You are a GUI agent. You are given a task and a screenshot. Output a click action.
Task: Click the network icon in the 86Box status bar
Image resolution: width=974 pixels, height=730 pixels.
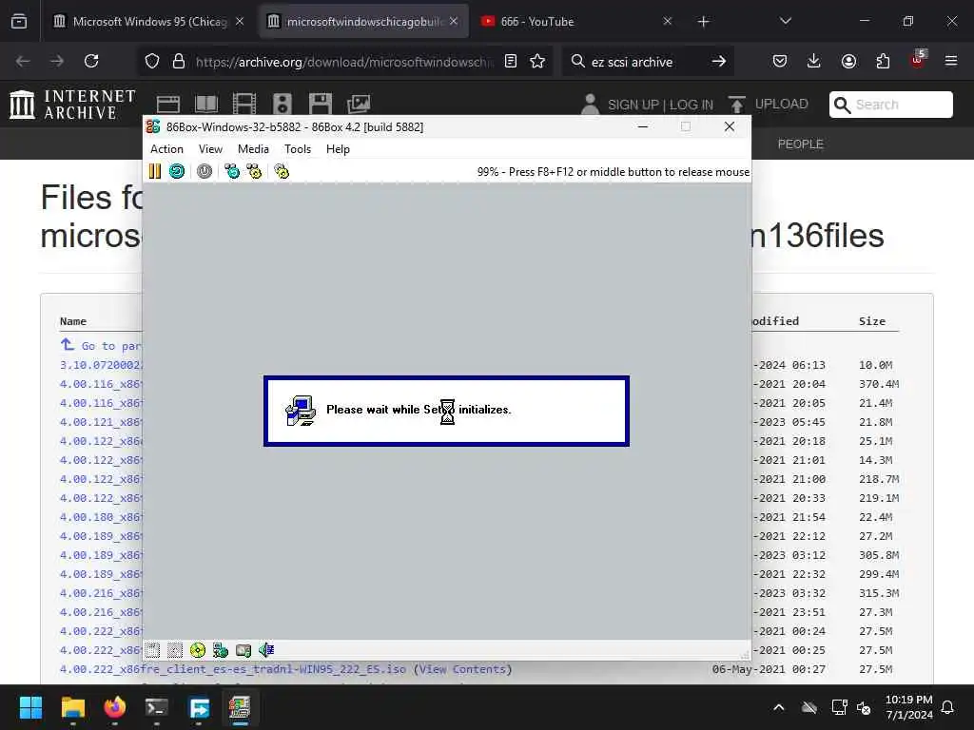coord(221,650)
